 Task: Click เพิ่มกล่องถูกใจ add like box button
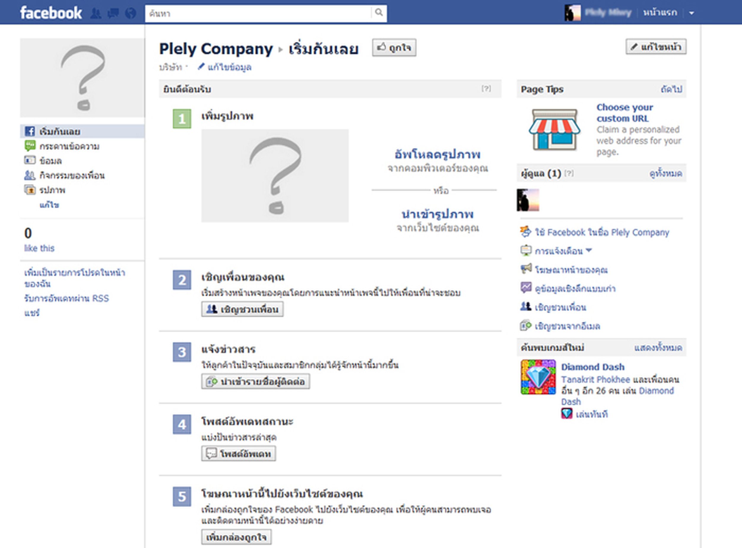pos(236,537)
